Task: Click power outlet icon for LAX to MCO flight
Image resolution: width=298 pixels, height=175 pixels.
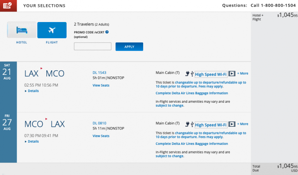Action: [188, 73]
